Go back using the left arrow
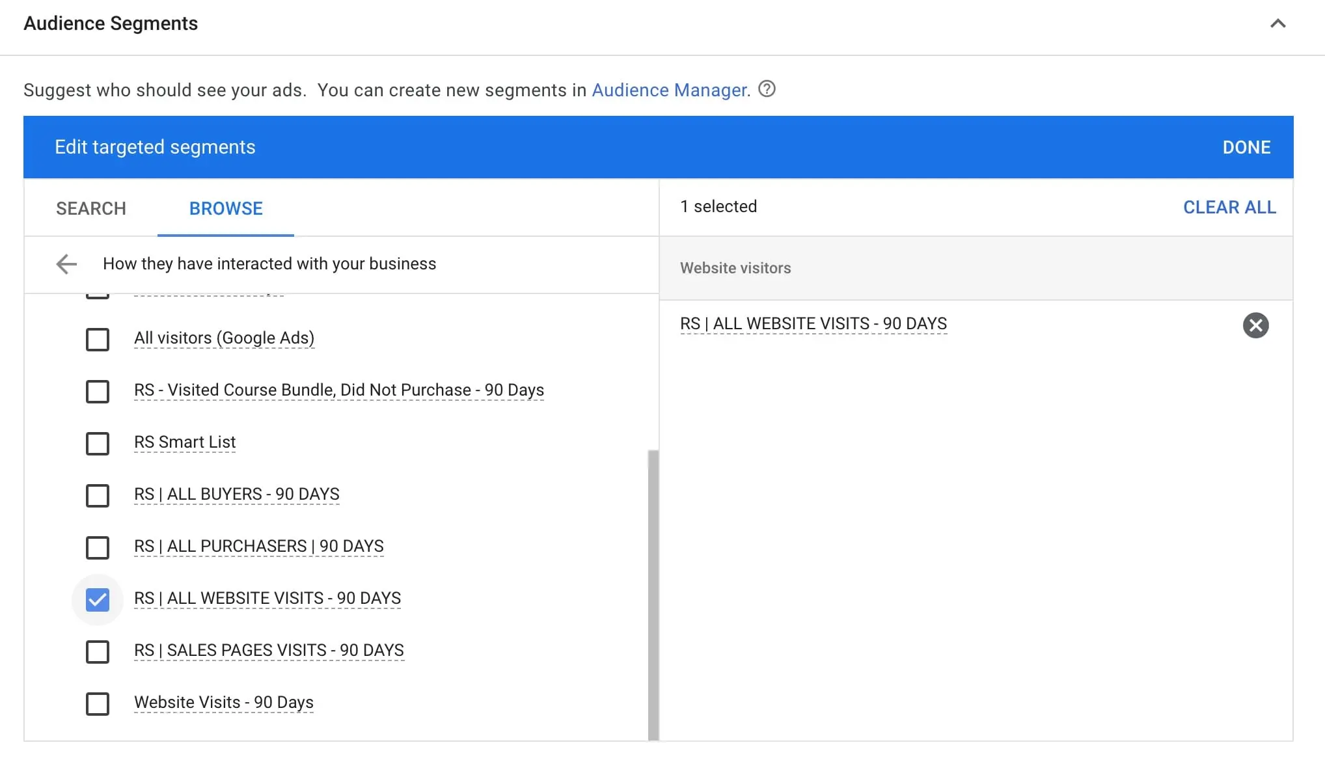This screenshot has height=760, width=1325. click(66, 264)
